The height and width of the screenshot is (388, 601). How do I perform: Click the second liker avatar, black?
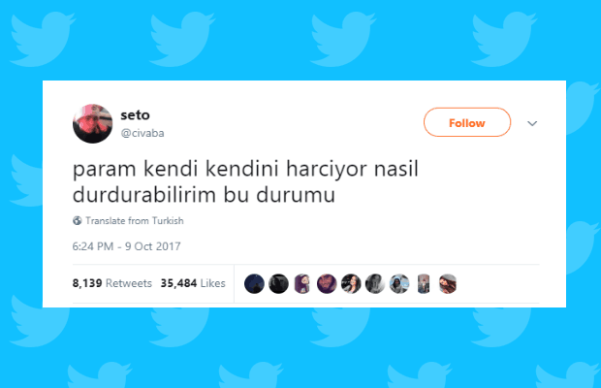[278, 284]
